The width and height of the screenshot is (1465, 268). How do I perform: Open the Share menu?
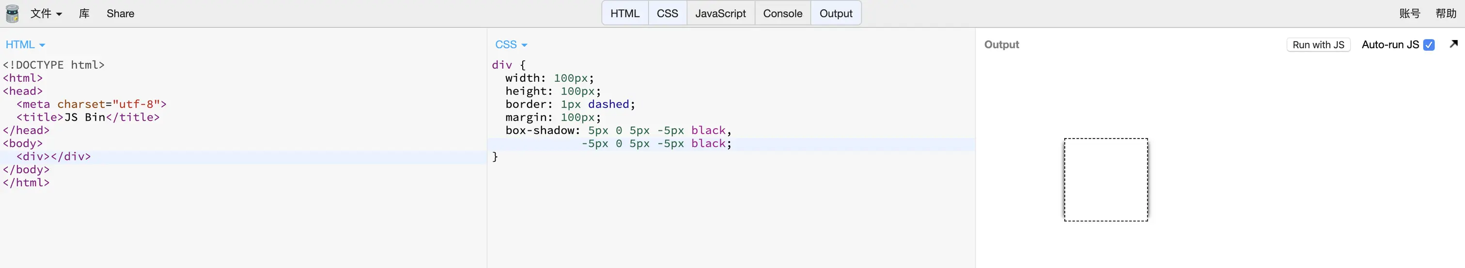click(121, 14)
